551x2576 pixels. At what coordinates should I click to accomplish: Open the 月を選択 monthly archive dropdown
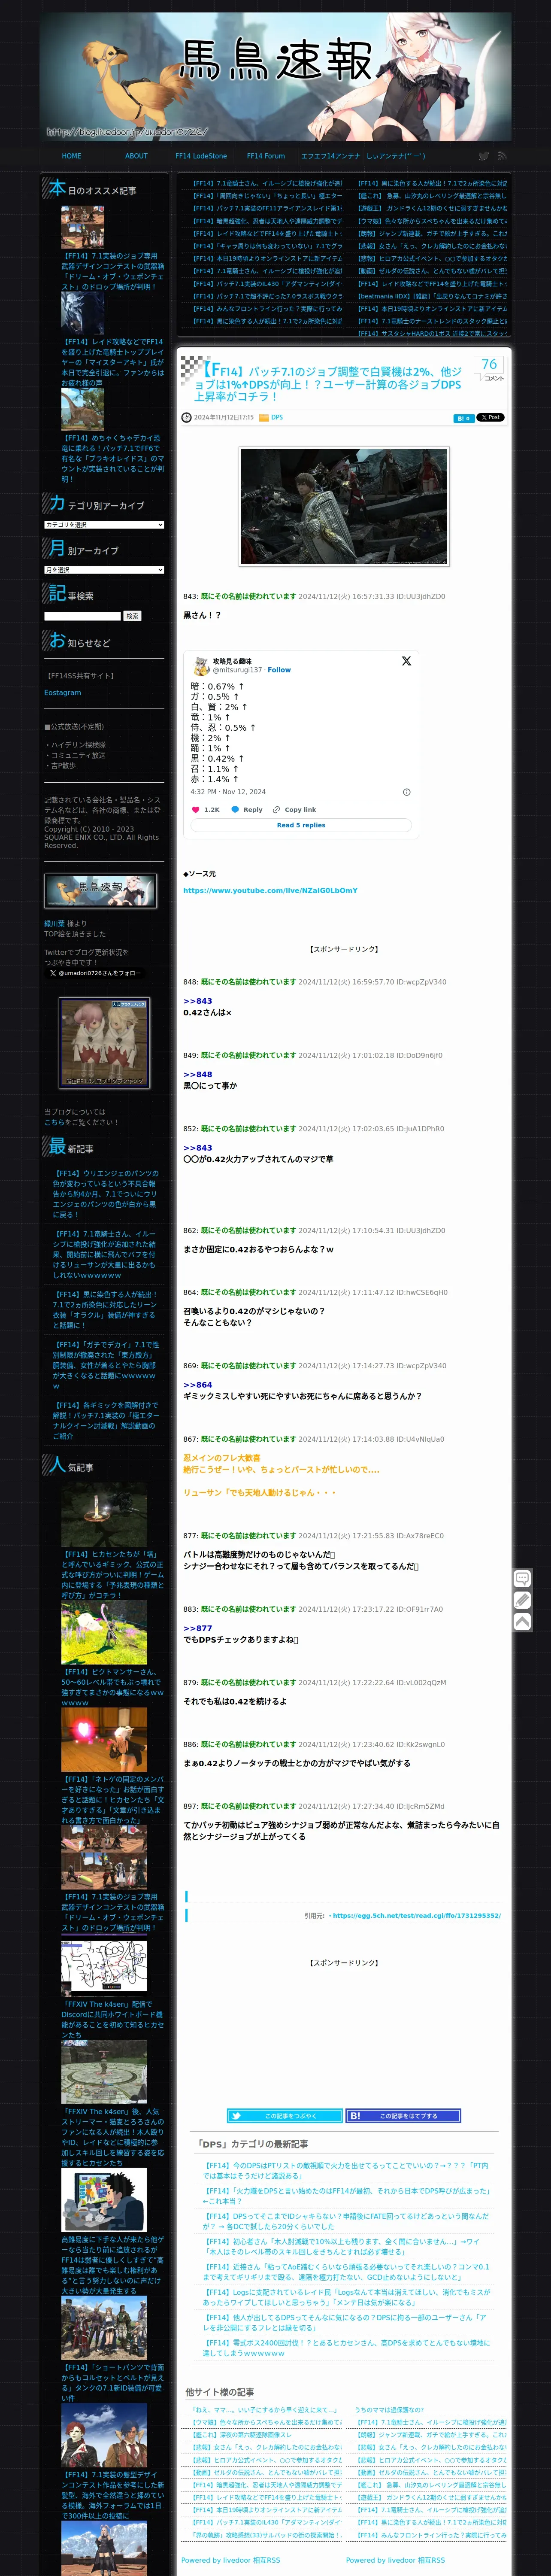pos(104,570)
